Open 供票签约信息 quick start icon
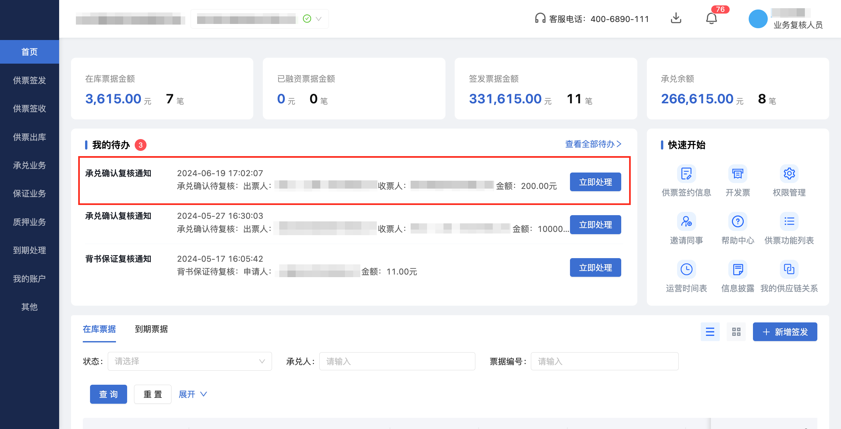 tap(686, 174)
